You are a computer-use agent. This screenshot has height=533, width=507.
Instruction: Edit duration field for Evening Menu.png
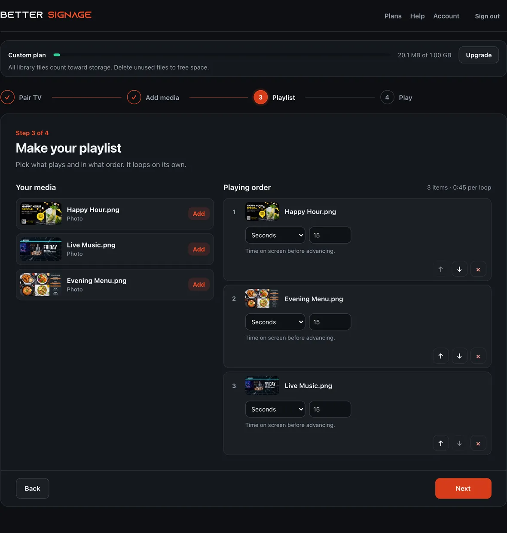click(330, 322)
